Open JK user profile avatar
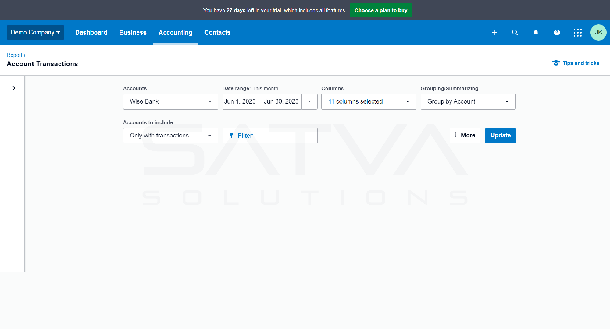 click(598, 33)
